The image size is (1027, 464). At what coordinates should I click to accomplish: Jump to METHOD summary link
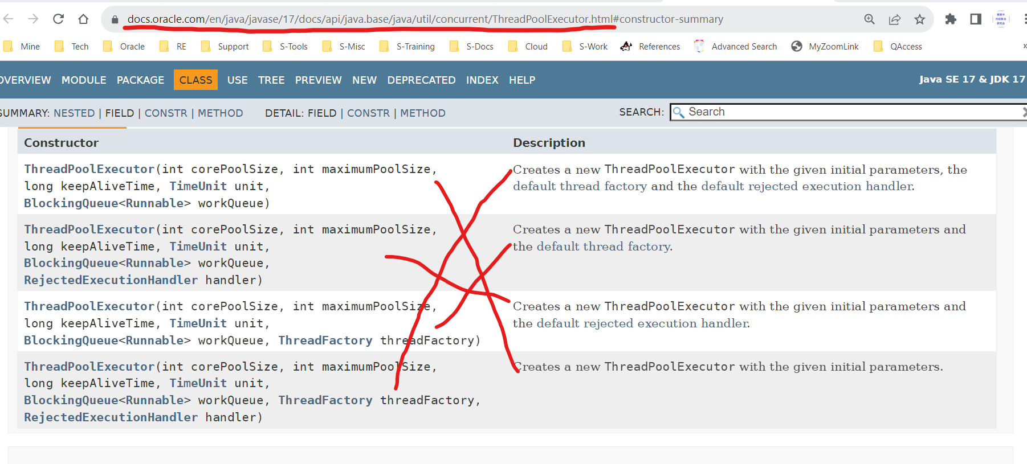(220, 113)
